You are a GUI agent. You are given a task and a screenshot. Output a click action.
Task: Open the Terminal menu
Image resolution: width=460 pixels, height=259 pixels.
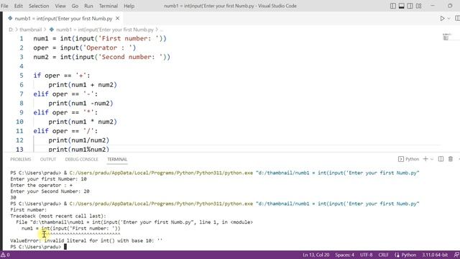pos(109,6)
